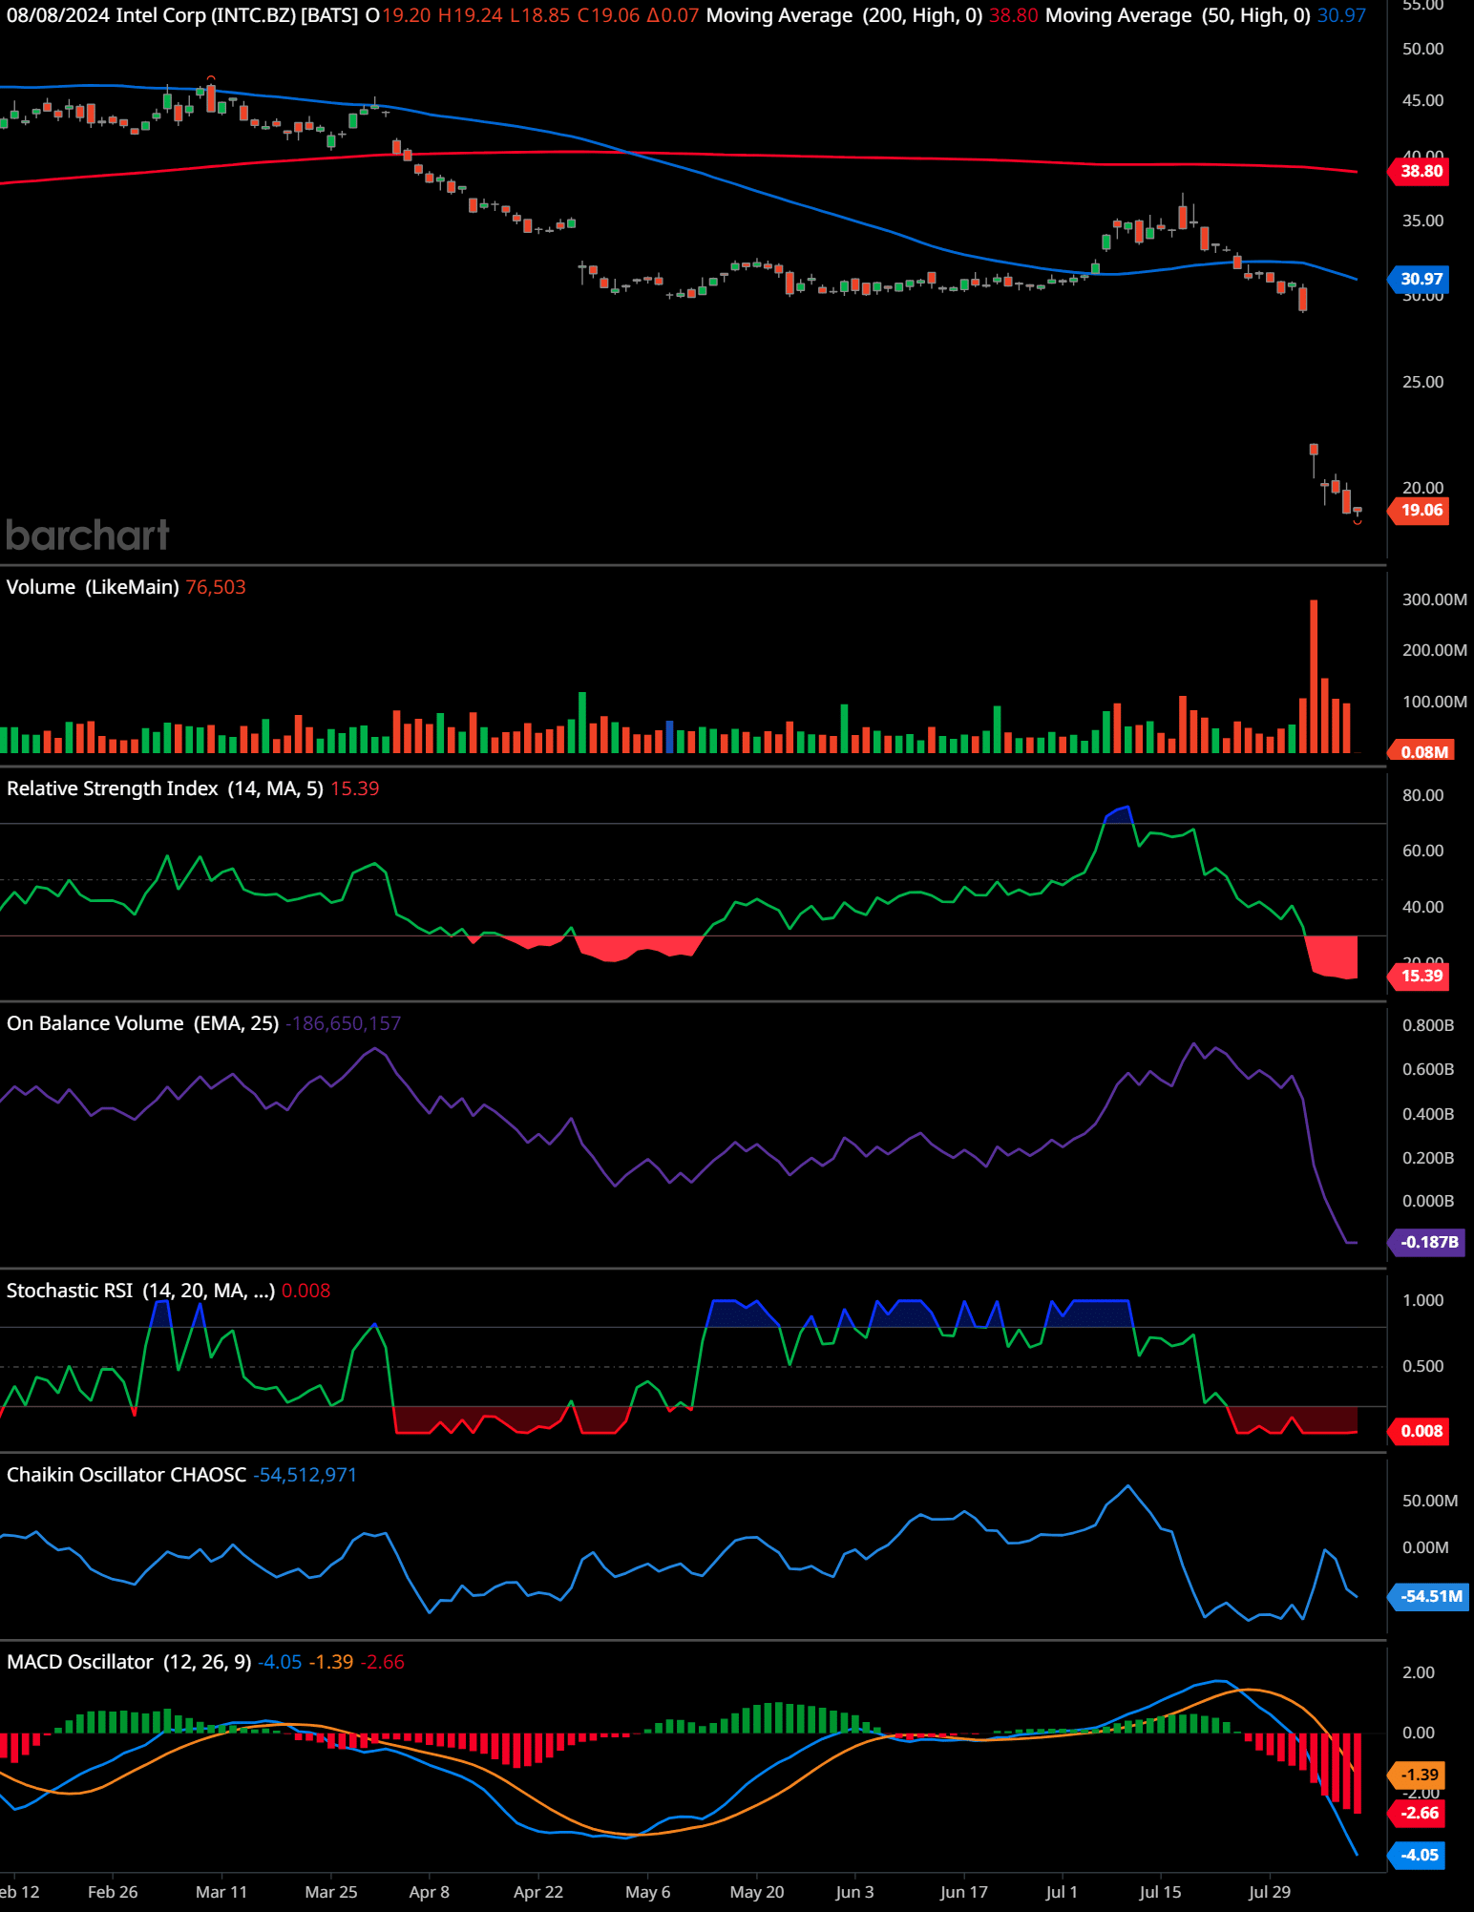Click the 'On Balance Volume (EMA, 25)' label
This screenshot has height=1912, width=1474.
point(143,1023)
